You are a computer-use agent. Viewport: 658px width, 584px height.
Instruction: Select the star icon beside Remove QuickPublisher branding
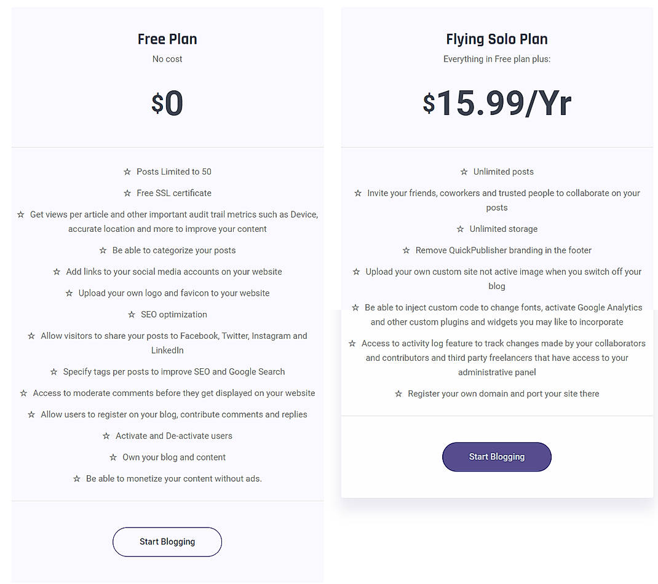coord(406,250)
